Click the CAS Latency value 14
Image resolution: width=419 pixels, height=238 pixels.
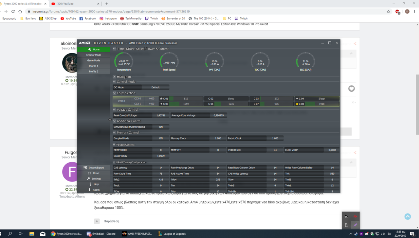point(161,168)
